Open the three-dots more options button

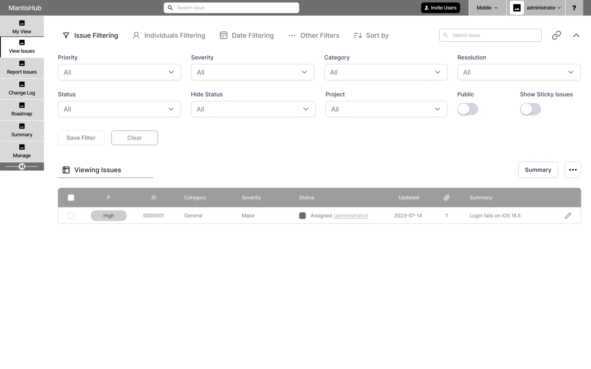coord(573,170)
